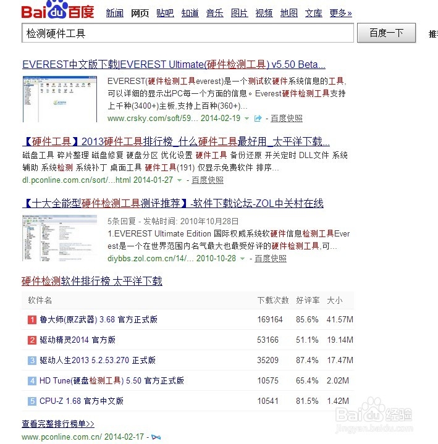Click the www.crsky.com/soft/59... URL
Viewport: 438px width, 444px height.
click(x=153, y=119)
